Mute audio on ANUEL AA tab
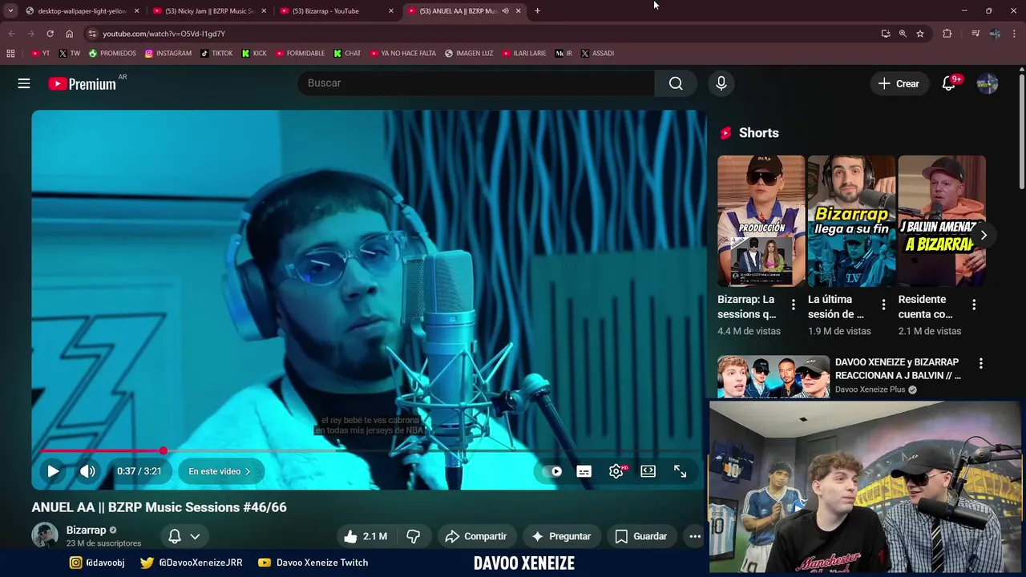This screenshot has width=1026, height=577. [505, 11]
